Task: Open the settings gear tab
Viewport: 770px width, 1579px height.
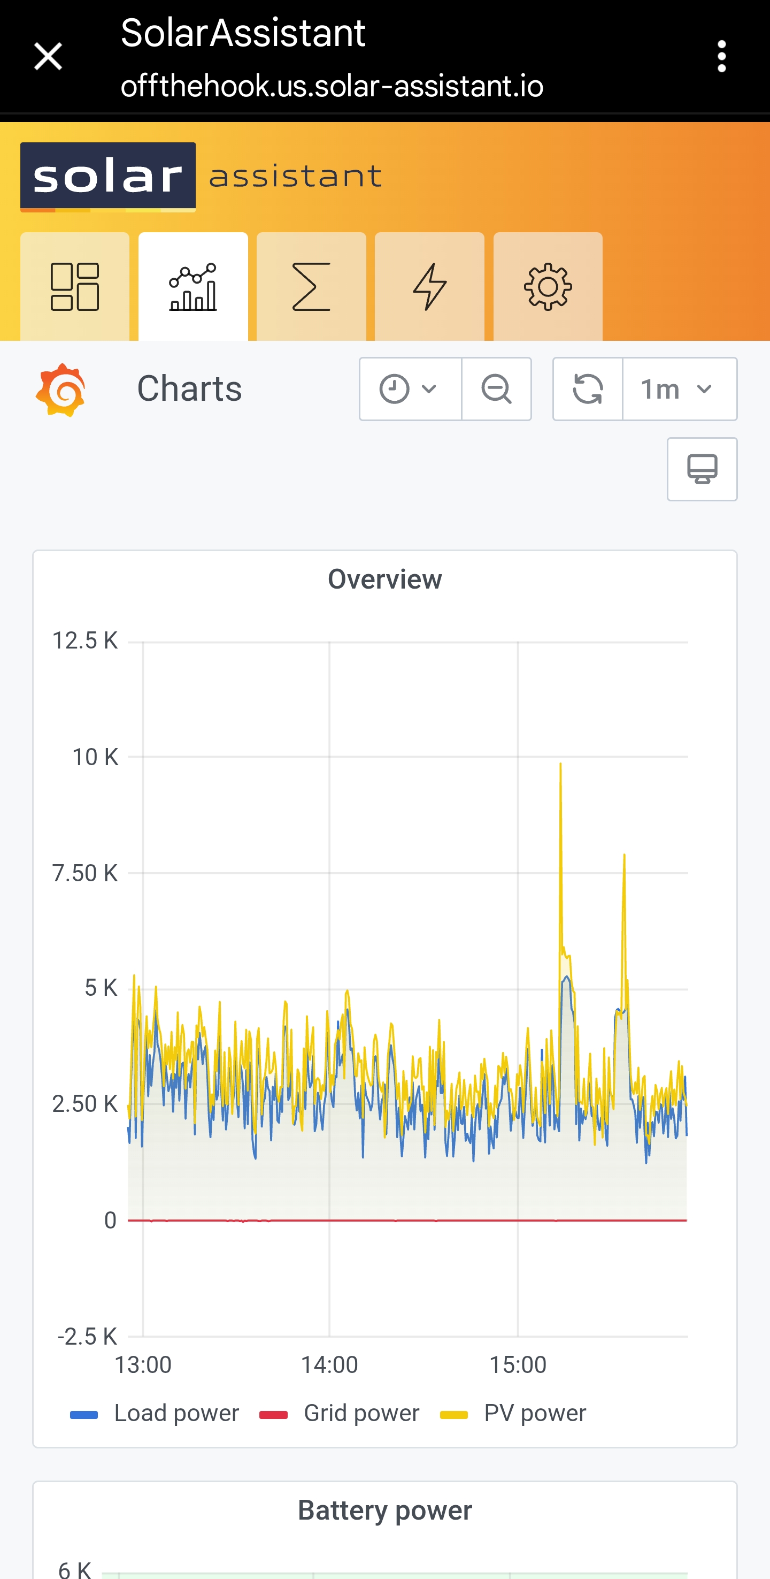Action: click(548, 286)
